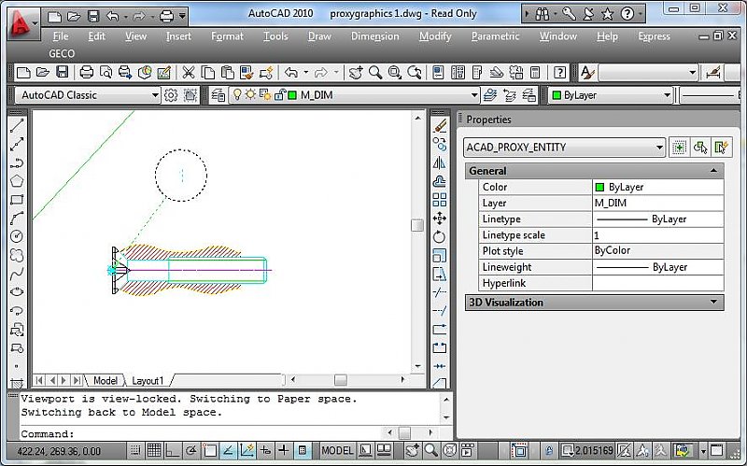Click the Help question mark toolbar icon
747x466 pixels.
559,73
